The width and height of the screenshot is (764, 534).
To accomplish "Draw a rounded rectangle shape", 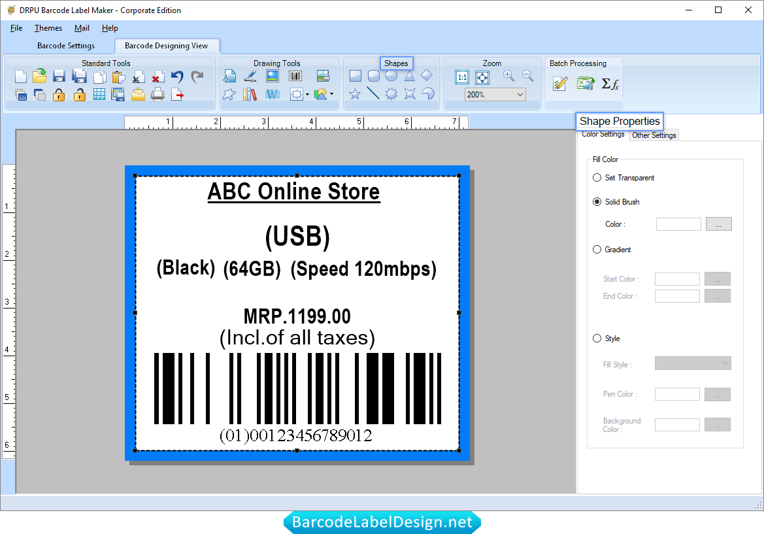I will (374, 76).
